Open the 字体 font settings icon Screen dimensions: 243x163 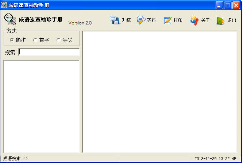click(x=141, y=20)
